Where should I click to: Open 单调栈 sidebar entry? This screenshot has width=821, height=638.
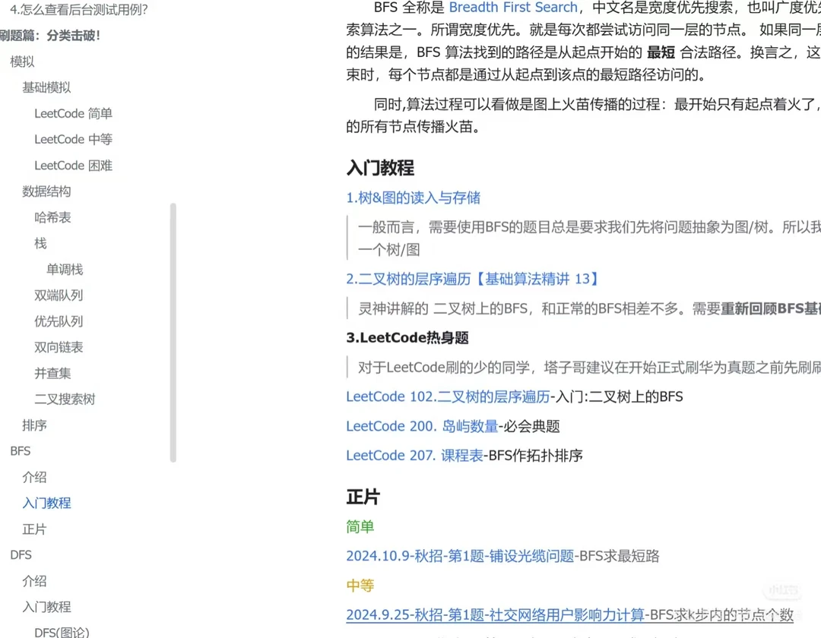click(x=65, y=270)
